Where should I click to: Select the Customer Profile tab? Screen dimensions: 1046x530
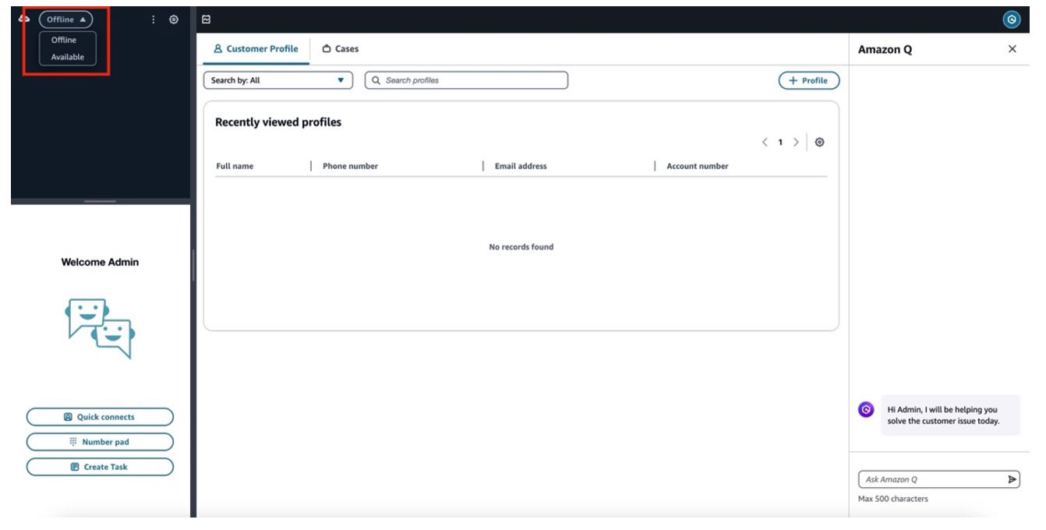256,49
